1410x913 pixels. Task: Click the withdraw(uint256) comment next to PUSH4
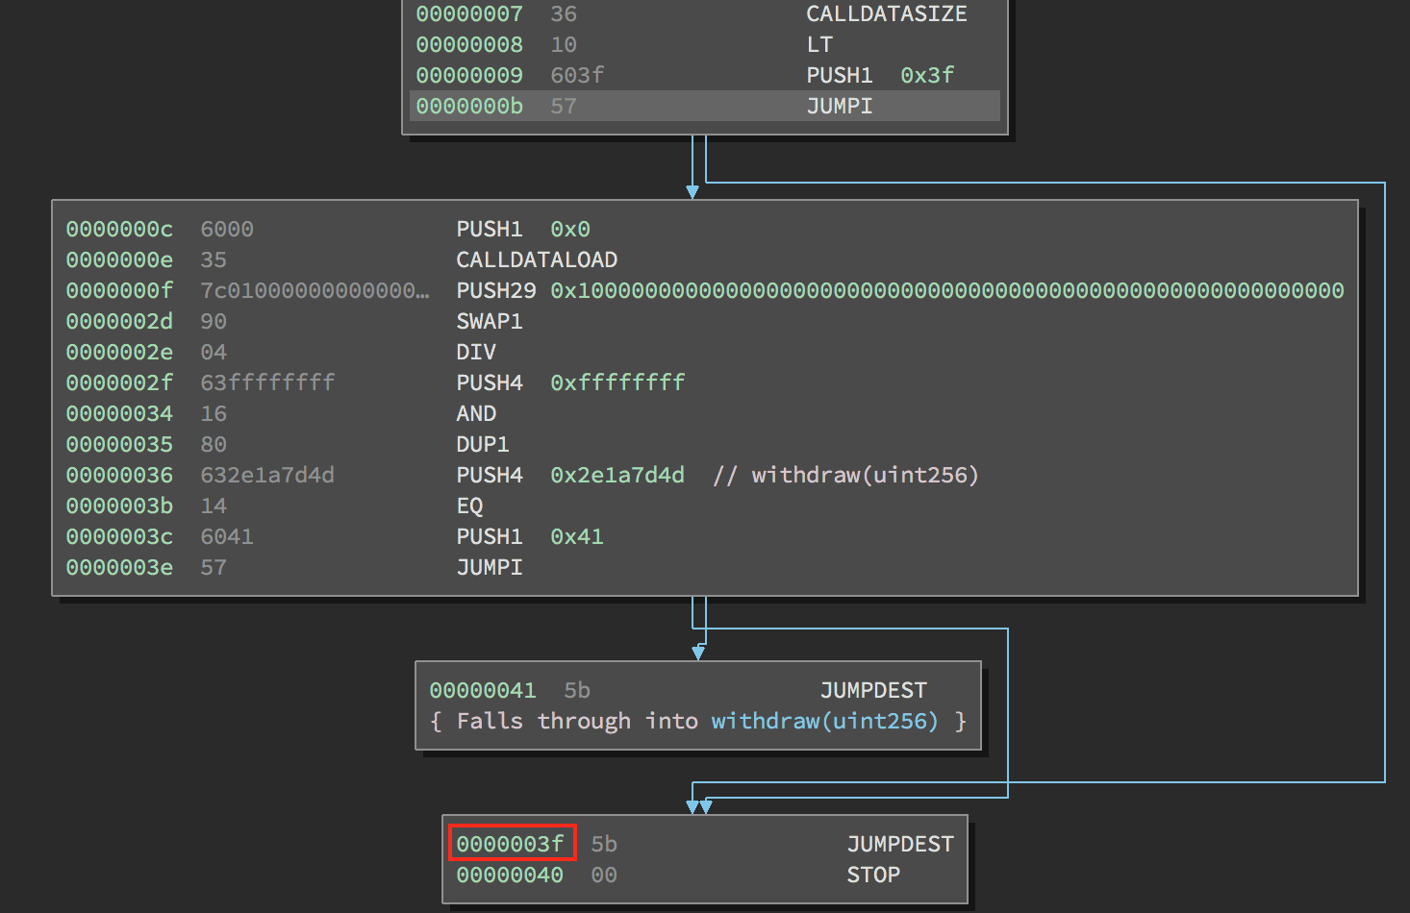[x=864, y=475]
